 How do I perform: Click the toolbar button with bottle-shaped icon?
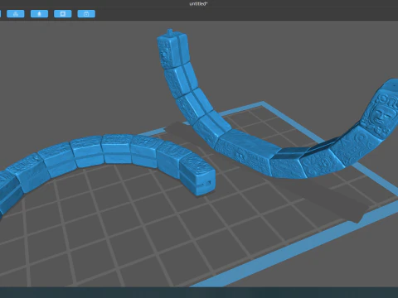point(39,14)
